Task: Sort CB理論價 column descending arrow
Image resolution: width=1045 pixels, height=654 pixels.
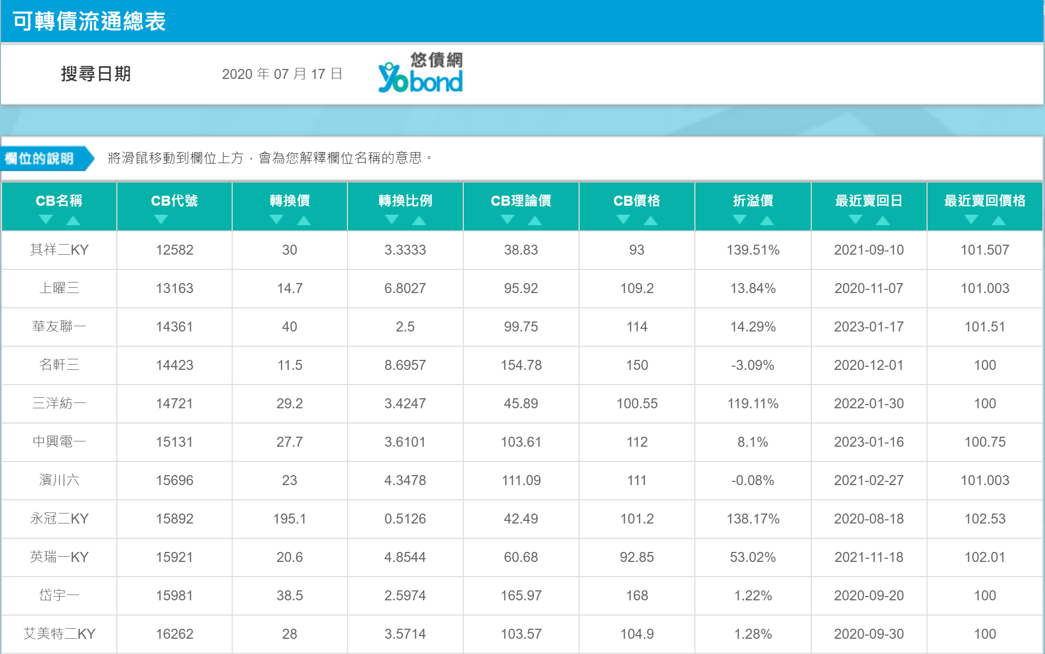Action: pos(507,219)
